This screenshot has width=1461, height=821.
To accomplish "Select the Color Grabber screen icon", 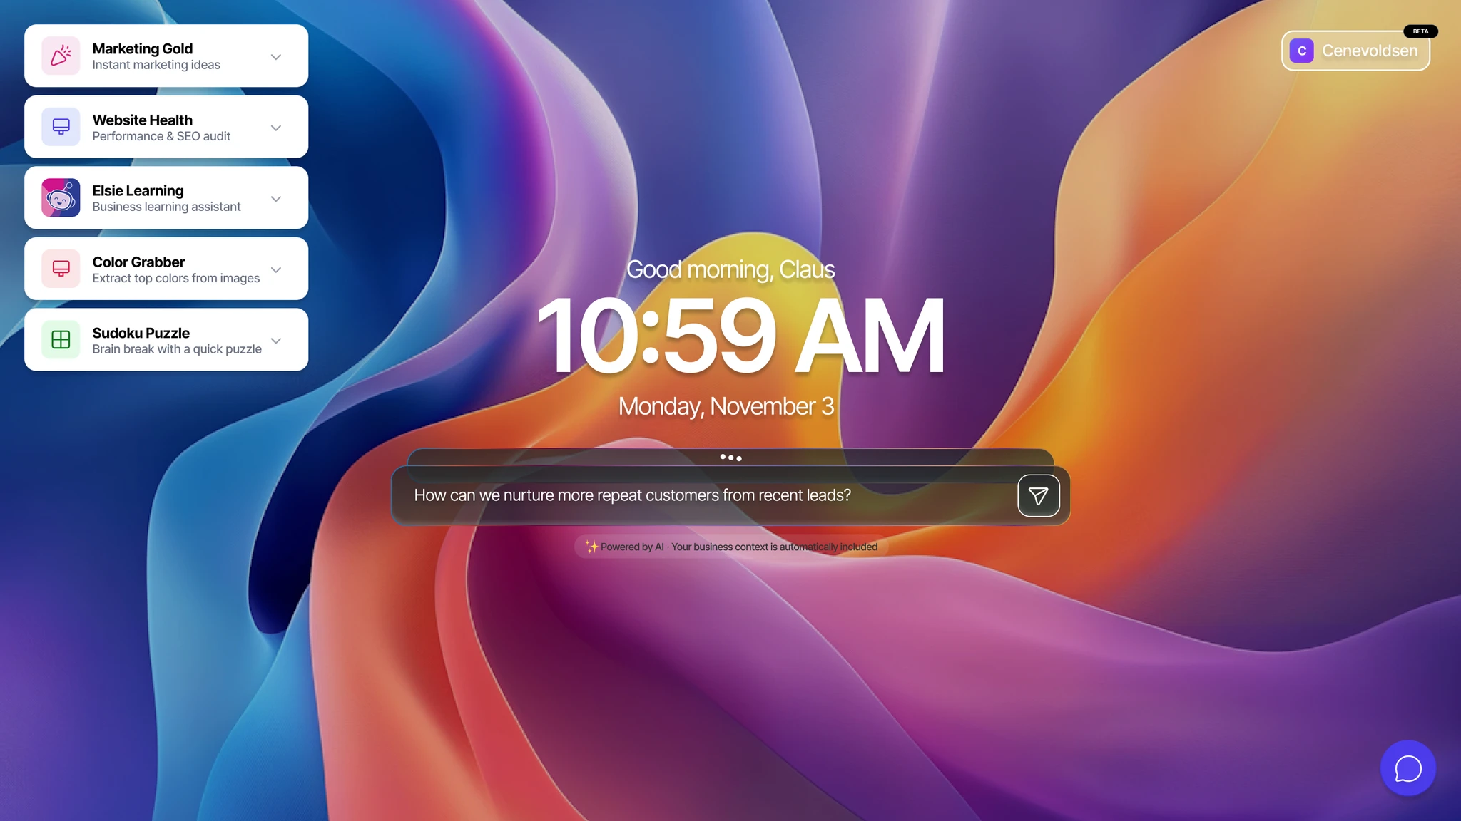I will (61, 269).
